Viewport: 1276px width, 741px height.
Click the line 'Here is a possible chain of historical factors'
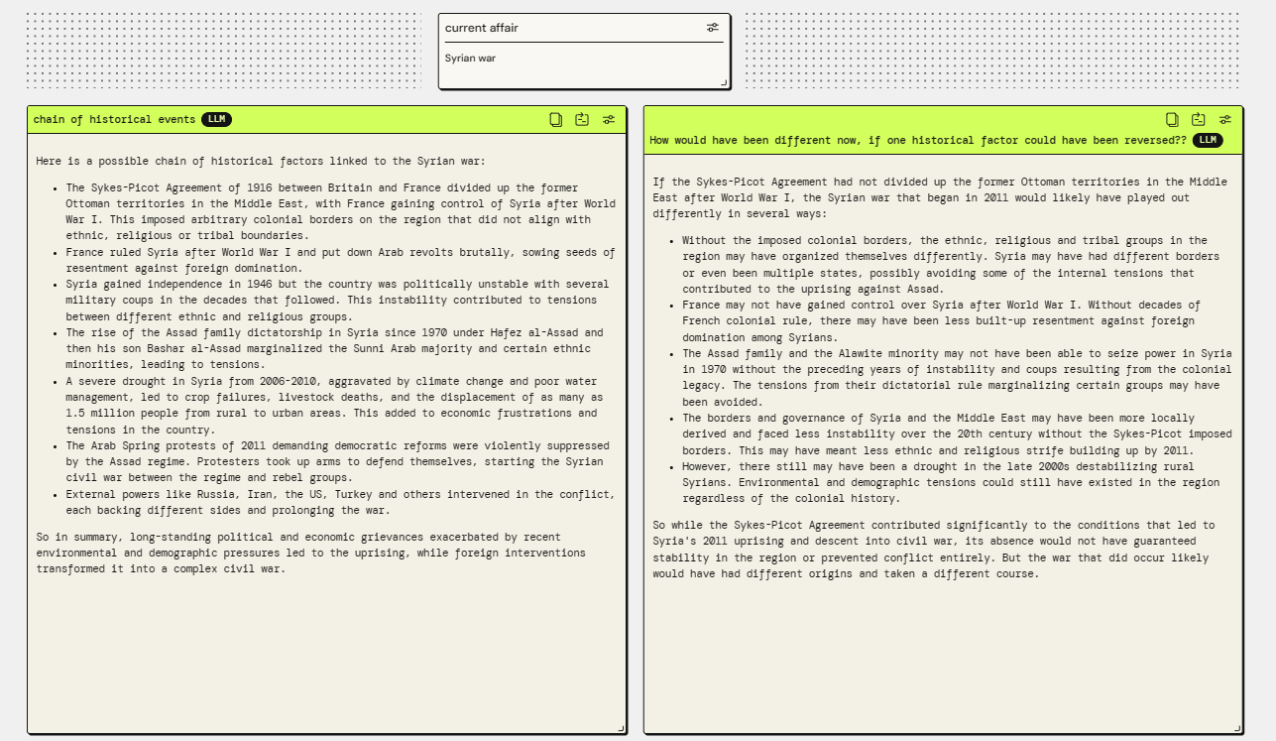click(261, 161)
